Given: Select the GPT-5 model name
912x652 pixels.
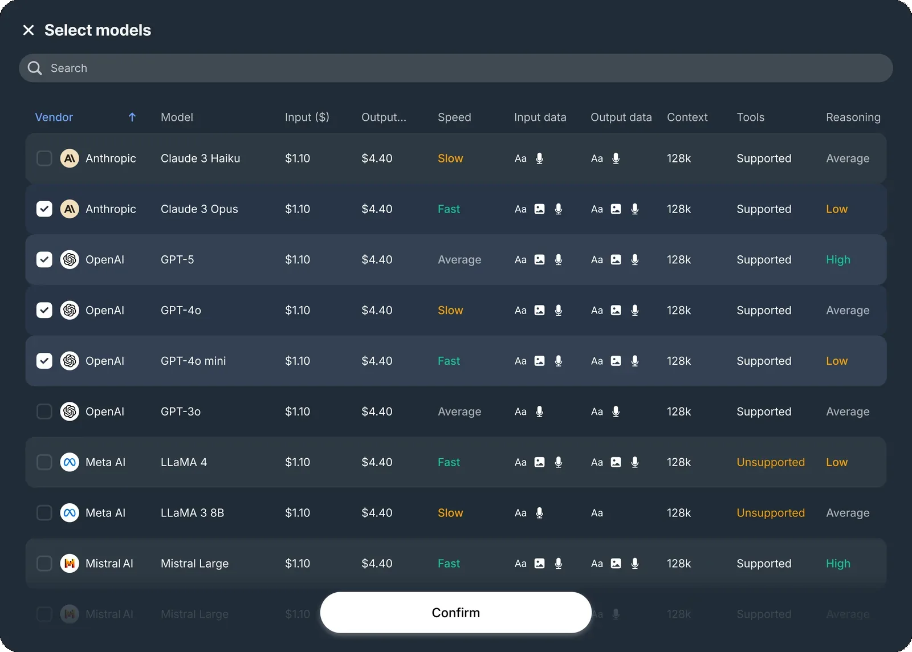Looking at the screenshot, I should [x=177, y=260].
